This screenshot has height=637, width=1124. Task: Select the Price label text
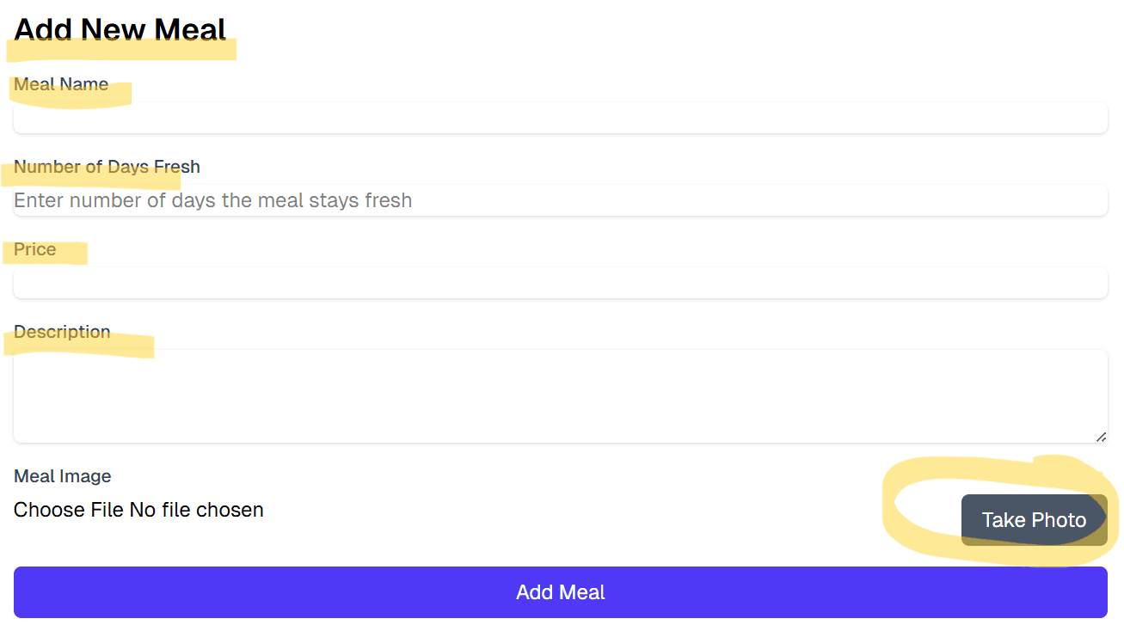[x=35, y=249]
